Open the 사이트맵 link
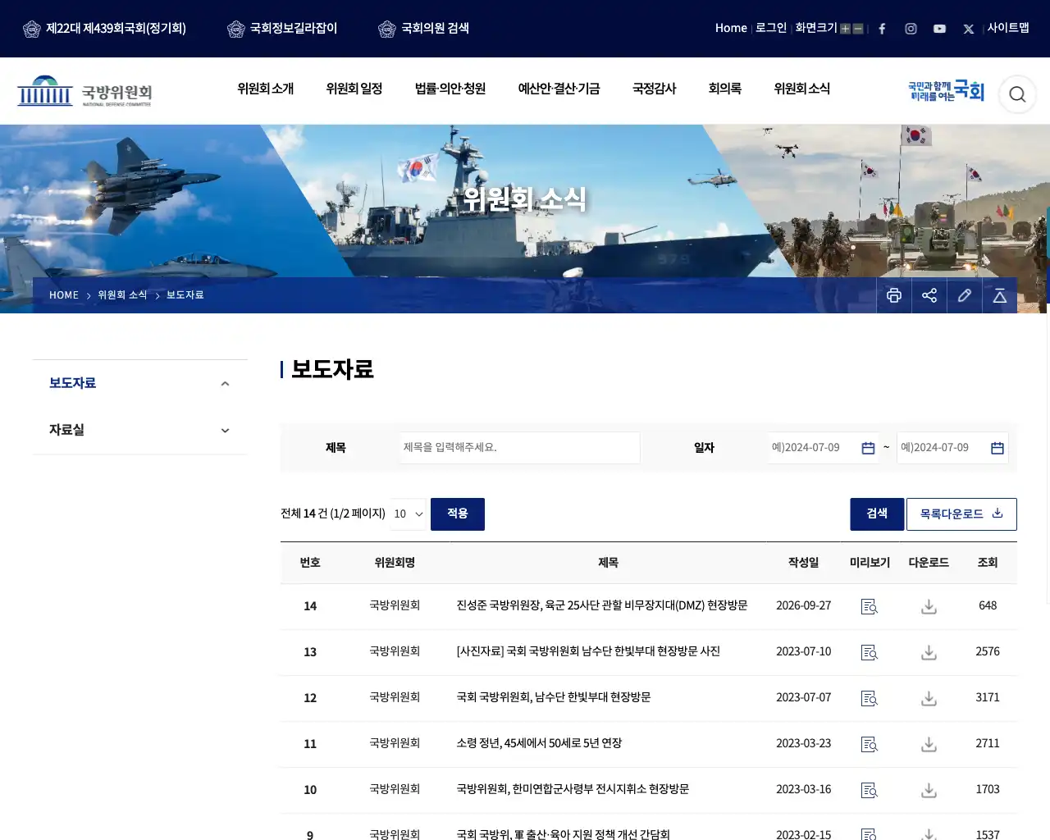1050x840 pixels. (1008, 28)
